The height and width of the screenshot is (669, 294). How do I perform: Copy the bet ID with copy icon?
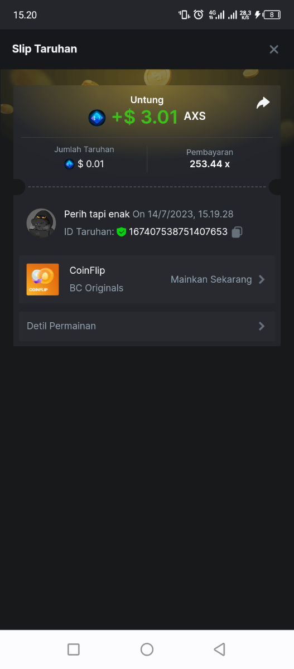[x=237, y=232]
